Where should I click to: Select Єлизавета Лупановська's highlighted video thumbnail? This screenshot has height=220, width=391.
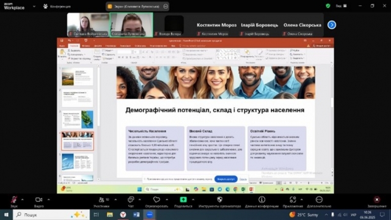tap(131, 25)
